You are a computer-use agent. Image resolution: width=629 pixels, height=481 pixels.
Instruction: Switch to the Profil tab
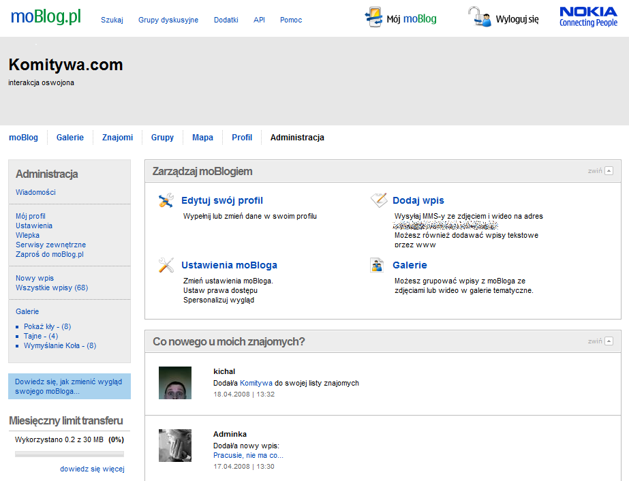pyautogui.click(x=242, y=138)
